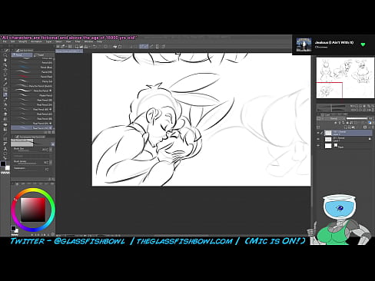
Task: Toggle visibility of Layer 1
Action: (318, 139)
